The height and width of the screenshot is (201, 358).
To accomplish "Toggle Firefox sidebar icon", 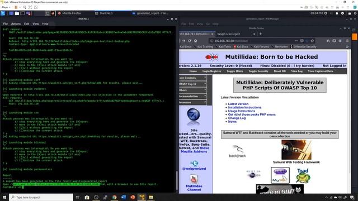I will coord(334,41).
